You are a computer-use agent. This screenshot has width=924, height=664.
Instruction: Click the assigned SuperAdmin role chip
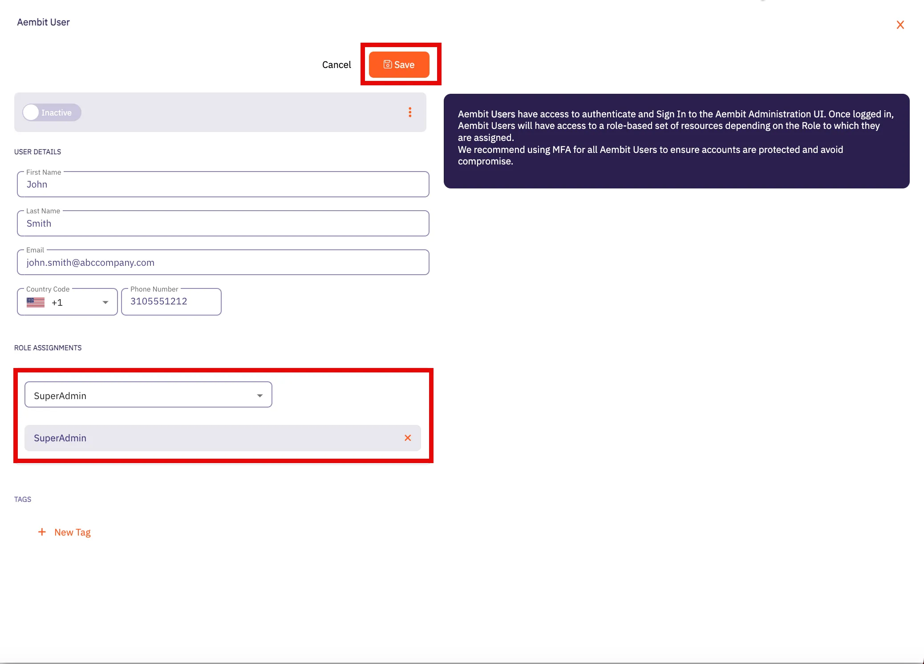point(60,438)
